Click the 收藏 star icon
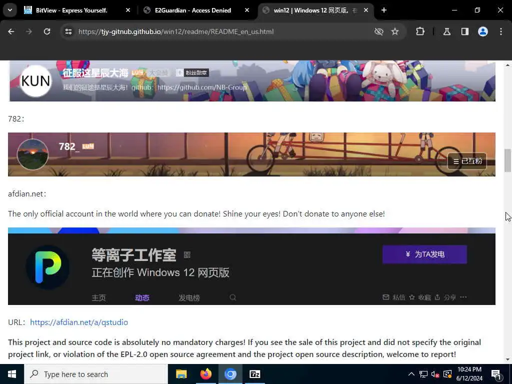The height and width of the screenshot is (384, 512). (x=412, y=297)
